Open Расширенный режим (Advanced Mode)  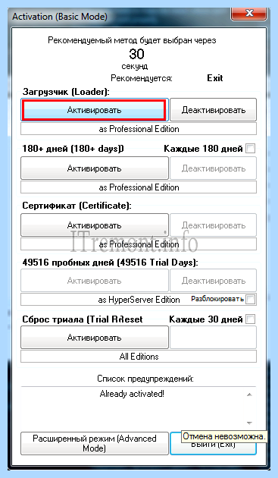pyautogui.click(x=95, y=443)
